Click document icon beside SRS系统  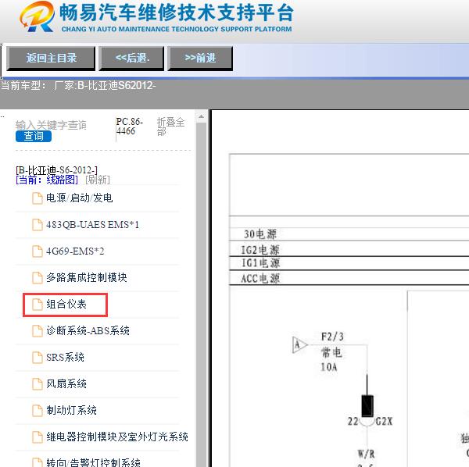[x=38, y=358]
